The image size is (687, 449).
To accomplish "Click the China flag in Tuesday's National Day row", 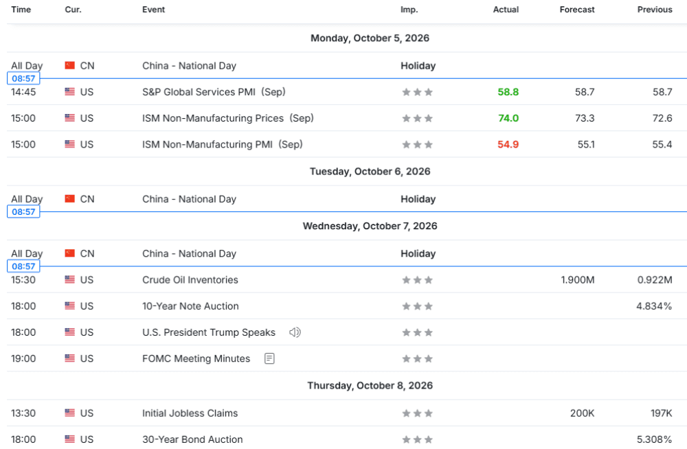I will (69, 199).
